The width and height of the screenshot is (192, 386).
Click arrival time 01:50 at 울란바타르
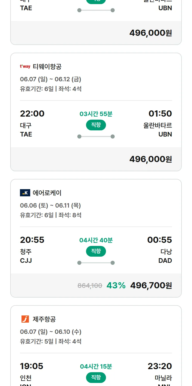160,113
